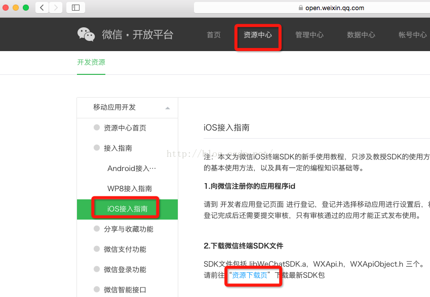This screenshot has height=297, width=430.
Task: Open 资源中心首页 in the sidebar
Action: pyautogui.click(x=125, y=128)
